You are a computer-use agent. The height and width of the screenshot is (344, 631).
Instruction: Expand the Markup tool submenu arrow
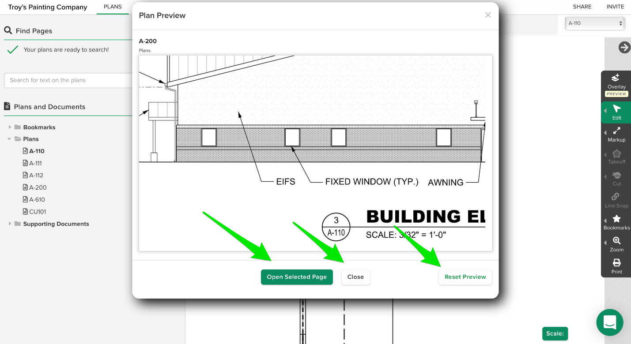[x=605, y=133]
